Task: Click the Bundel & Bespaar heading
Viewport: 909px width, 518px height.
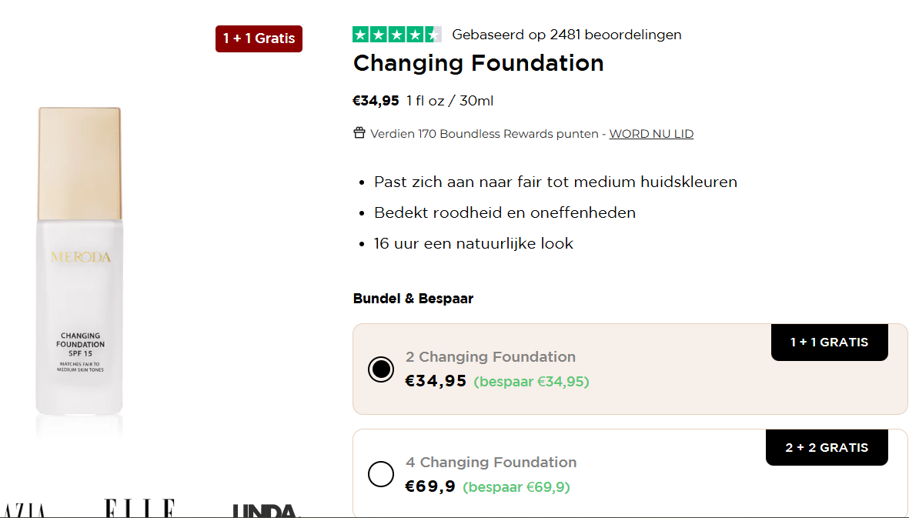Action: pos(413,298)
